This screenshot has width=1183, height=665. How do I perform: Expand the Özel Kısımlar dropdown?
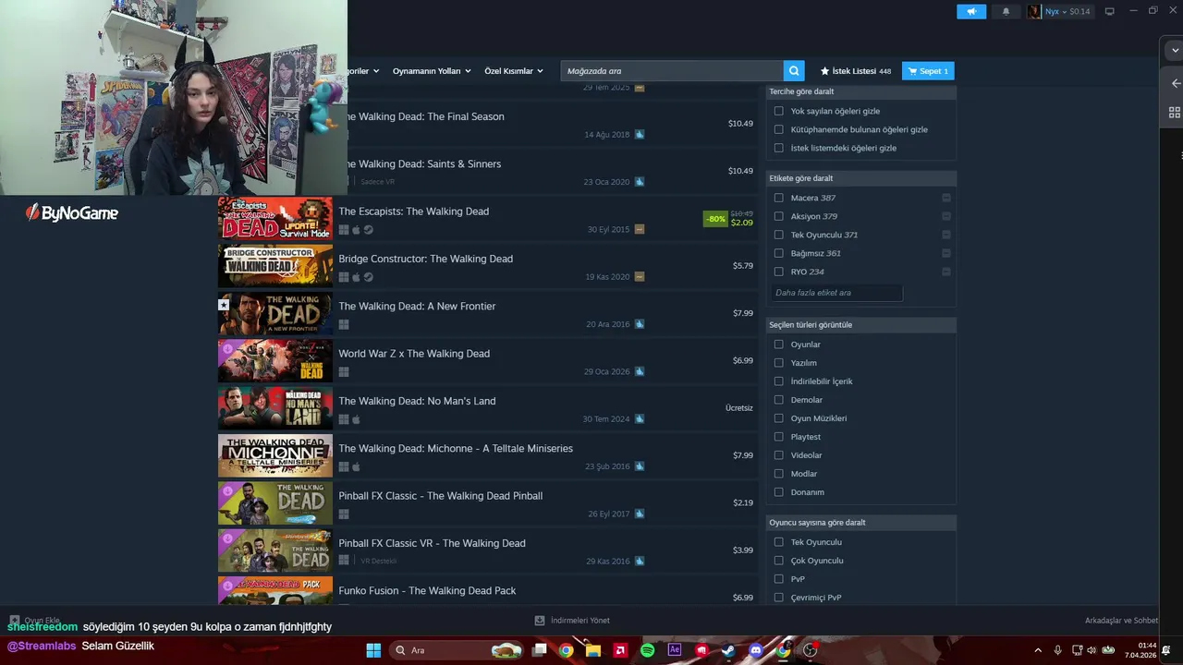(x=515, y=71)
